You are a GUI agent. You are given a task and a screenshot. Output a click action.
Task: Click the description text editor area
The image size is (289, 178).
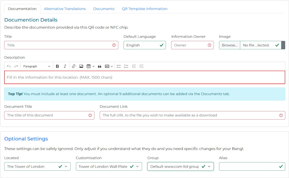tap(144, 77)
